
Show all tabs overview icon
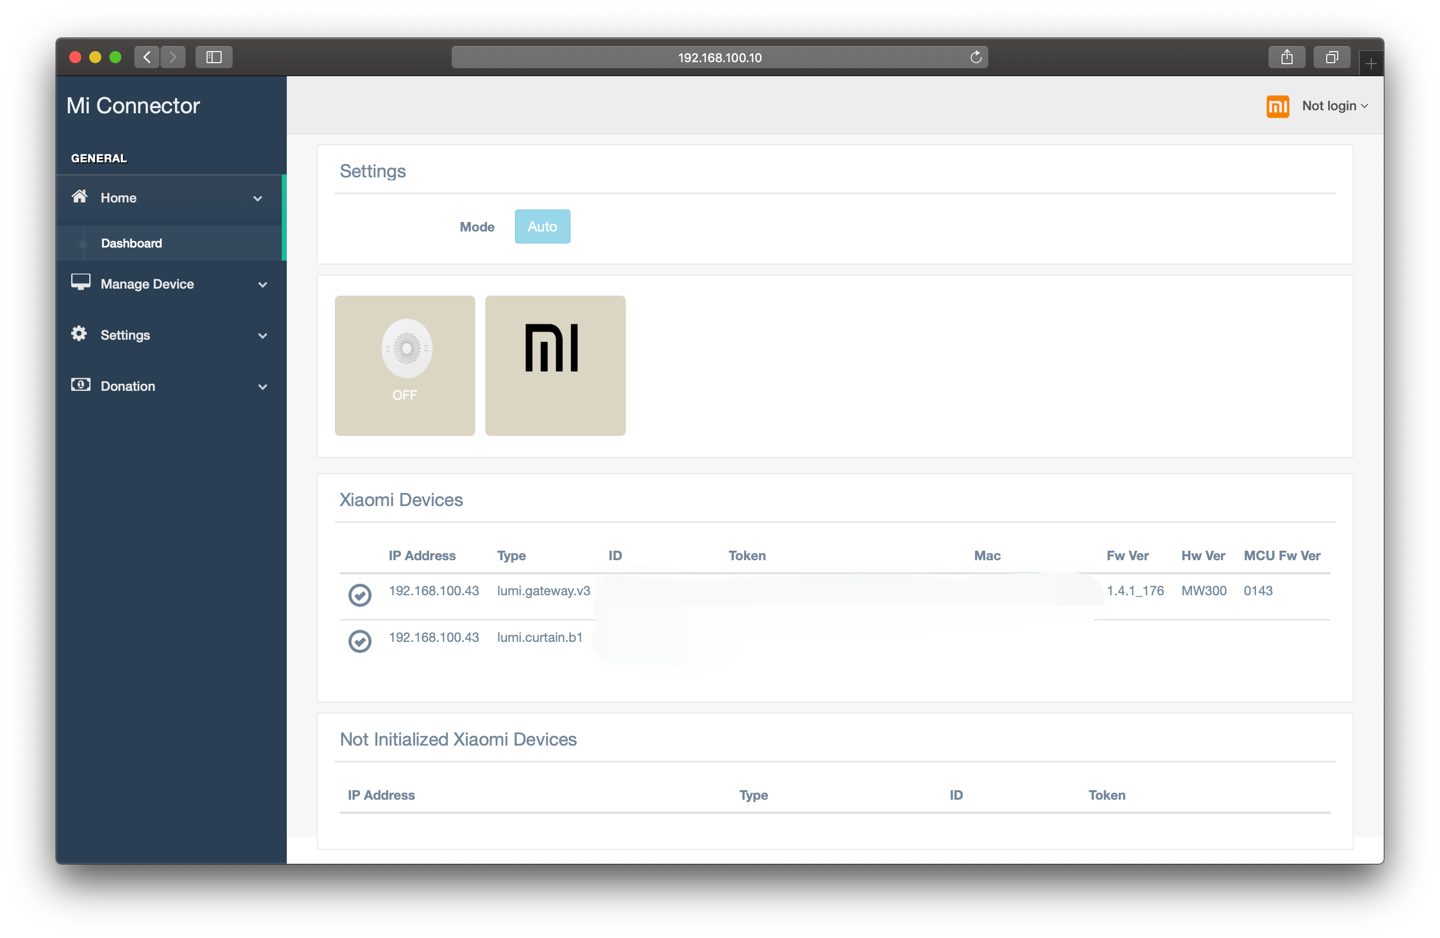click(1331, 58)
